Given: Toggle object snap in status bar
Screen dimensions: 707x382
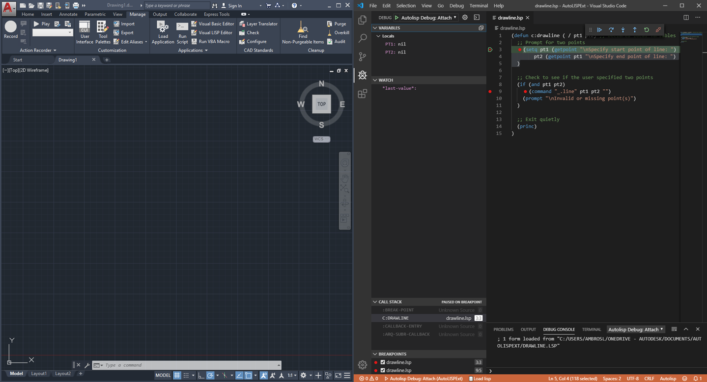Looking at the screenshot, I should pos(249,375).
